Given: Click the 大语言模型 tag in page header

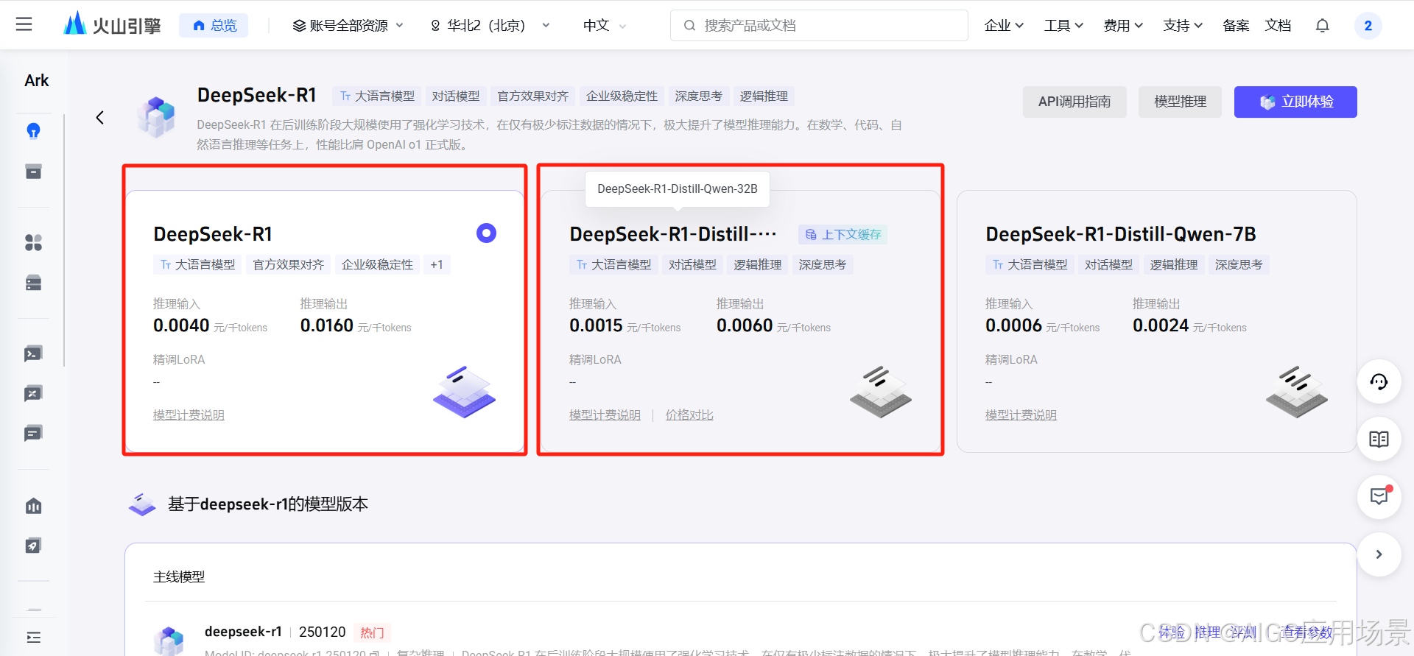Looking at the screenshot, I should pyautogui.click(x=376, y=96).
